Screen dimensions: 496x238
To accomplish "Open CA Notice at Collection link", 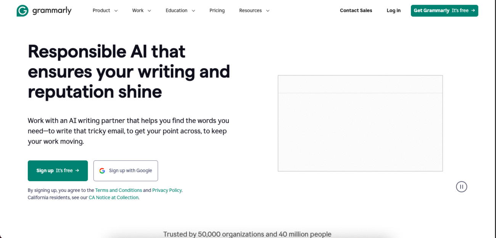I will [x=114, y=198].
